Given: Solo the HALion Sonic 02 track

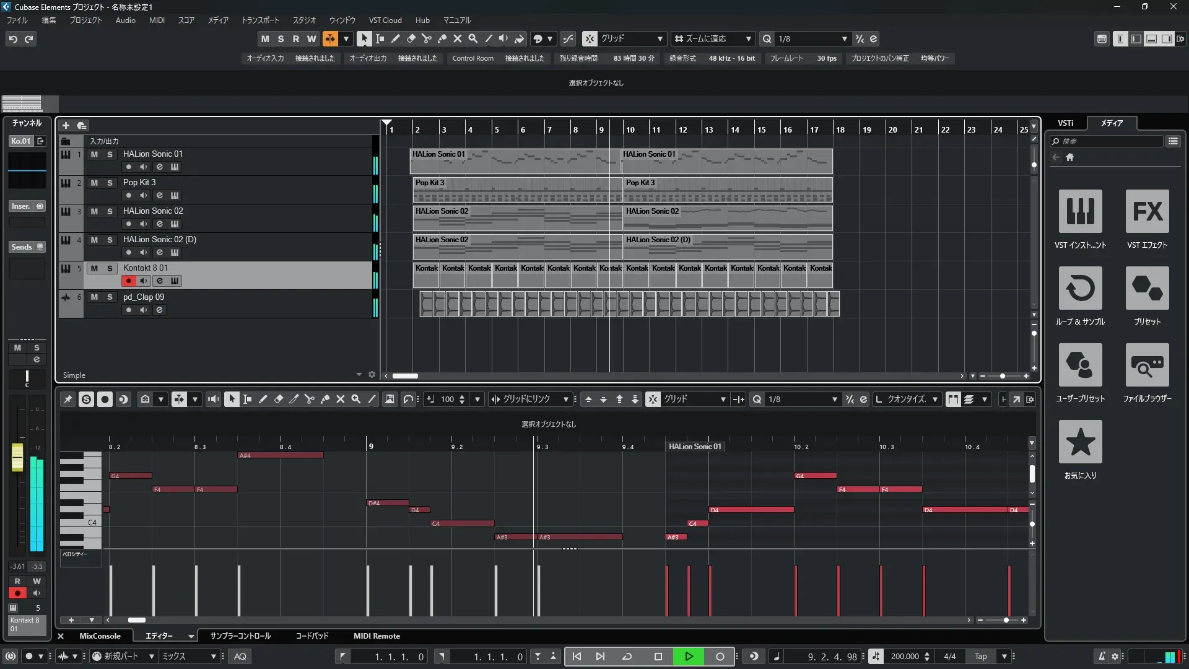Looking at the screenshot, I should coord(110,211).
